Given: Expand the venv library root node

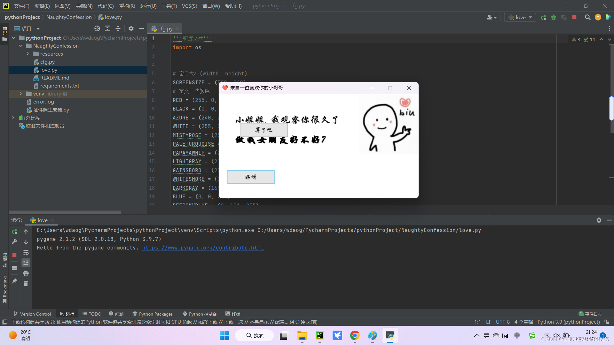Looking at the screenshot, I should pyautogui.click(x=20, y=94).
